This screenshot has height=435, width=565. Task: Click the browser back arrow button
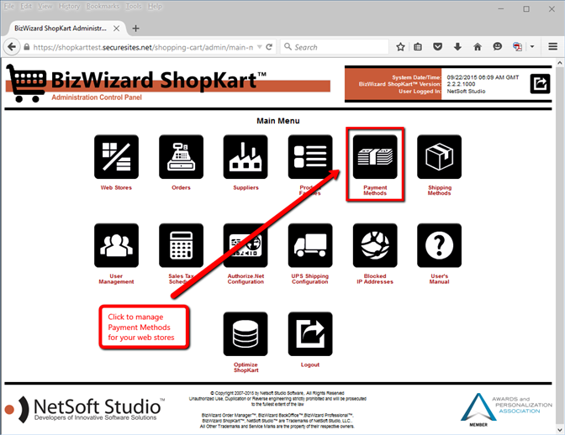12,47
